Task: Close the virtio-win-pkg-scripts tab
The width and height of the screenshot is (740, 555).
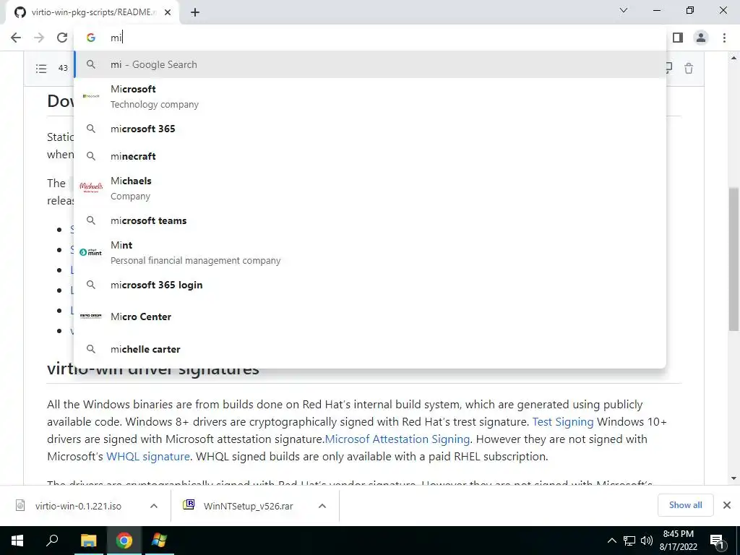Action: (x=168, y=12)
